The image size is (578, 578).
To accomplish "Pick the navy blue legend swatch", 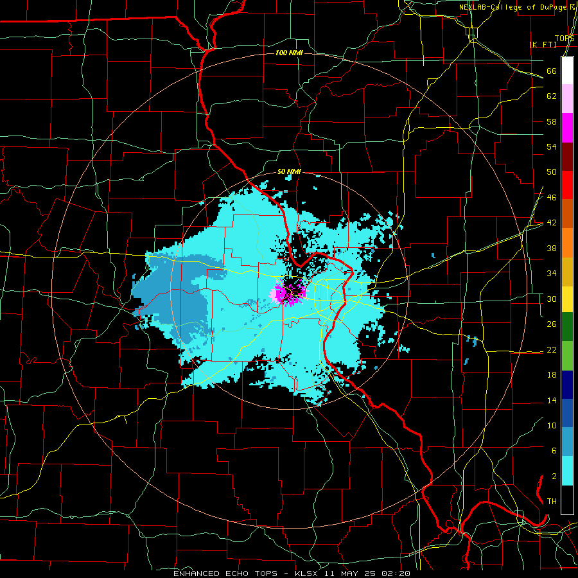I will pos(567,385).
